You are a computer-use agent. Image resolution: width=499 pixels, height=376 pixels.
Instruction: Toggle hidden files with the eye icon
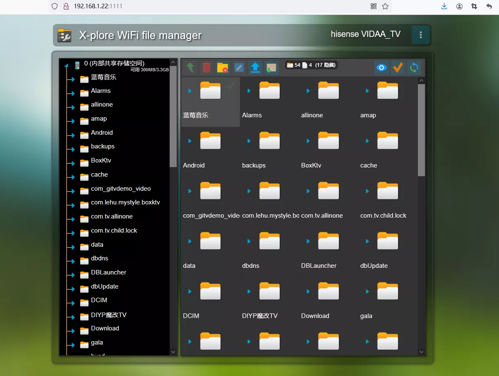tap(381, 68)
